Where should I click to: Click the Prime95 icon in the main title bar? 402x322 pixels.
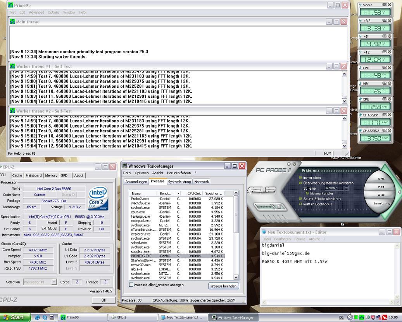point(11,5)
